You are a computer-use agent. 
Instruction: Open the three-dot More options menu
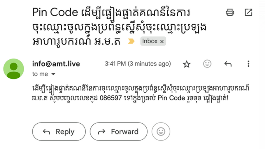pos(248,64)
